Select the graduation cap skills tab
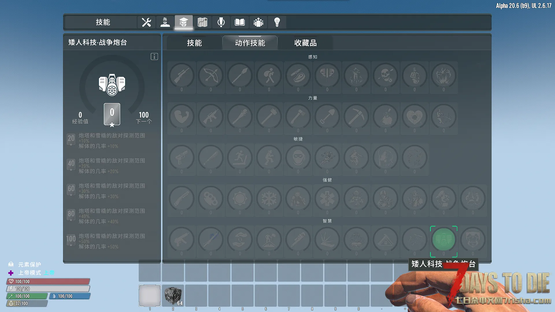 (184, 22)
